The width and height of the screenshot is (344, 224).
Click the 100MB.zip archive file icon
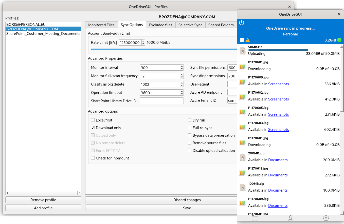(x=243, y=188)
